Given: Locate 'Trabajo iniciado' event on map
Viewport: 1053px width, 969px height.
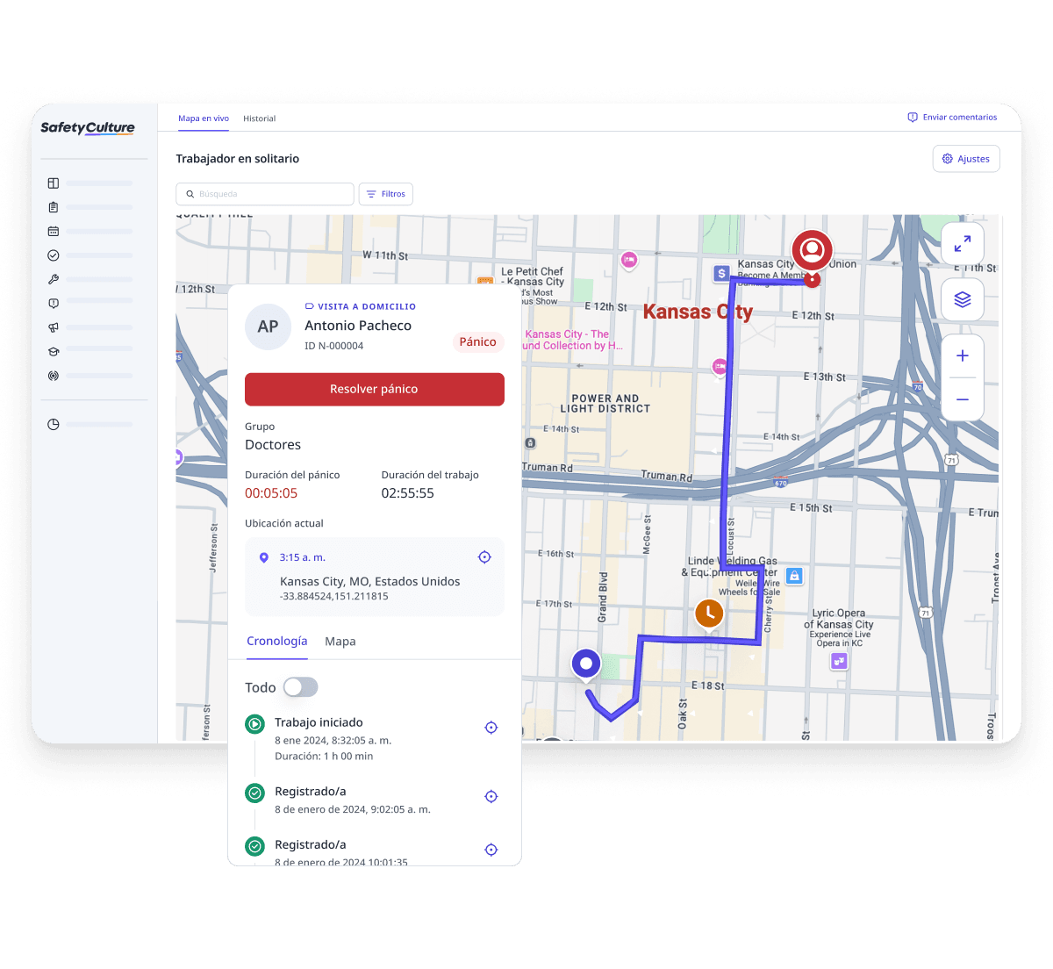Looking at the screenshot, I should click(491, 728).
